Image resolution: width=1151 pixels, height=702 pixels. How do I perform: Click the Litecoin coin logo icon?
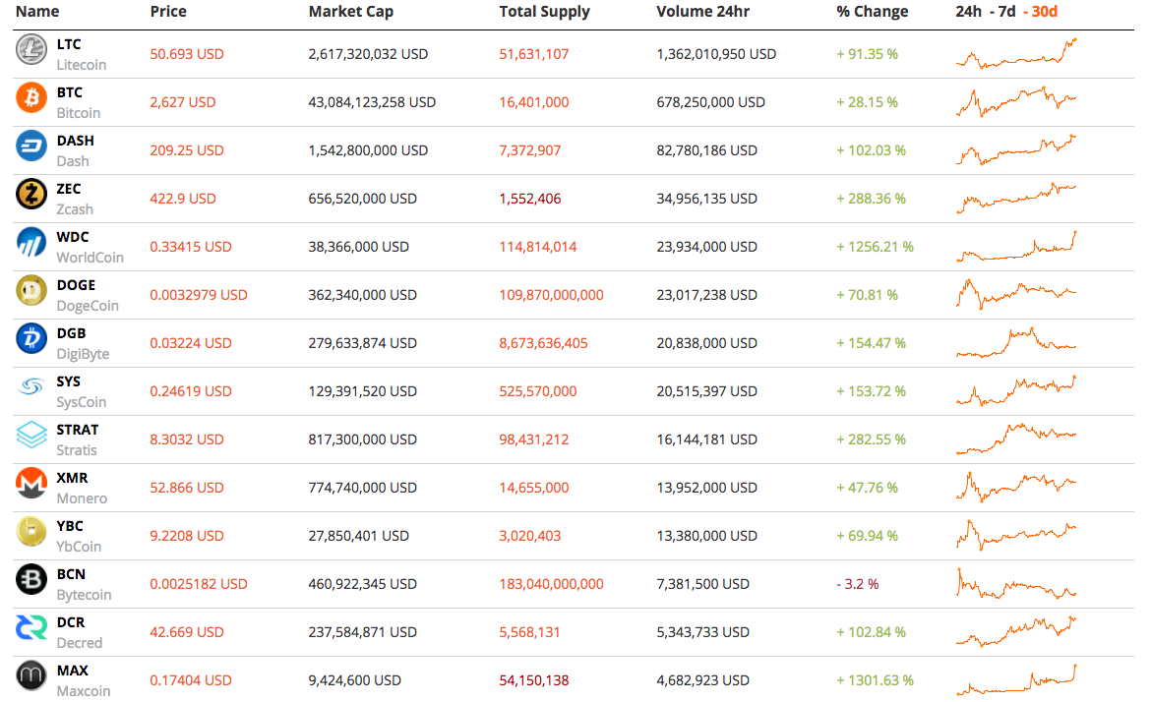[31, 51]
